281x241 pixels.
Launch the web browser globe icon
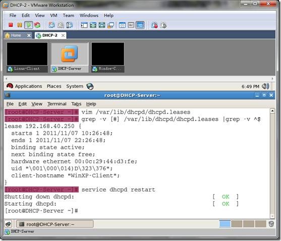coord(90,86)
